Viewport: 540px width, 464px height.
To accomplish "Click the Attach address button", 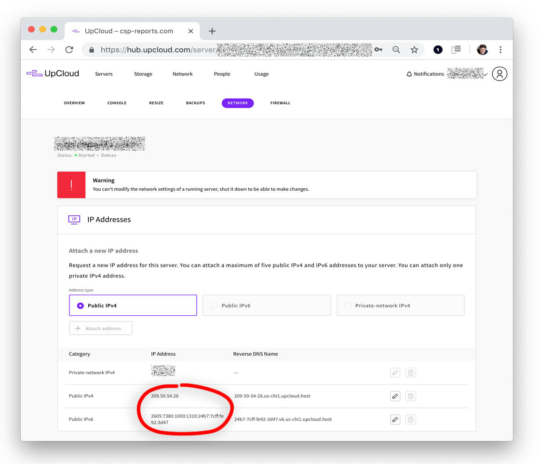I will [x=101, y=328].
